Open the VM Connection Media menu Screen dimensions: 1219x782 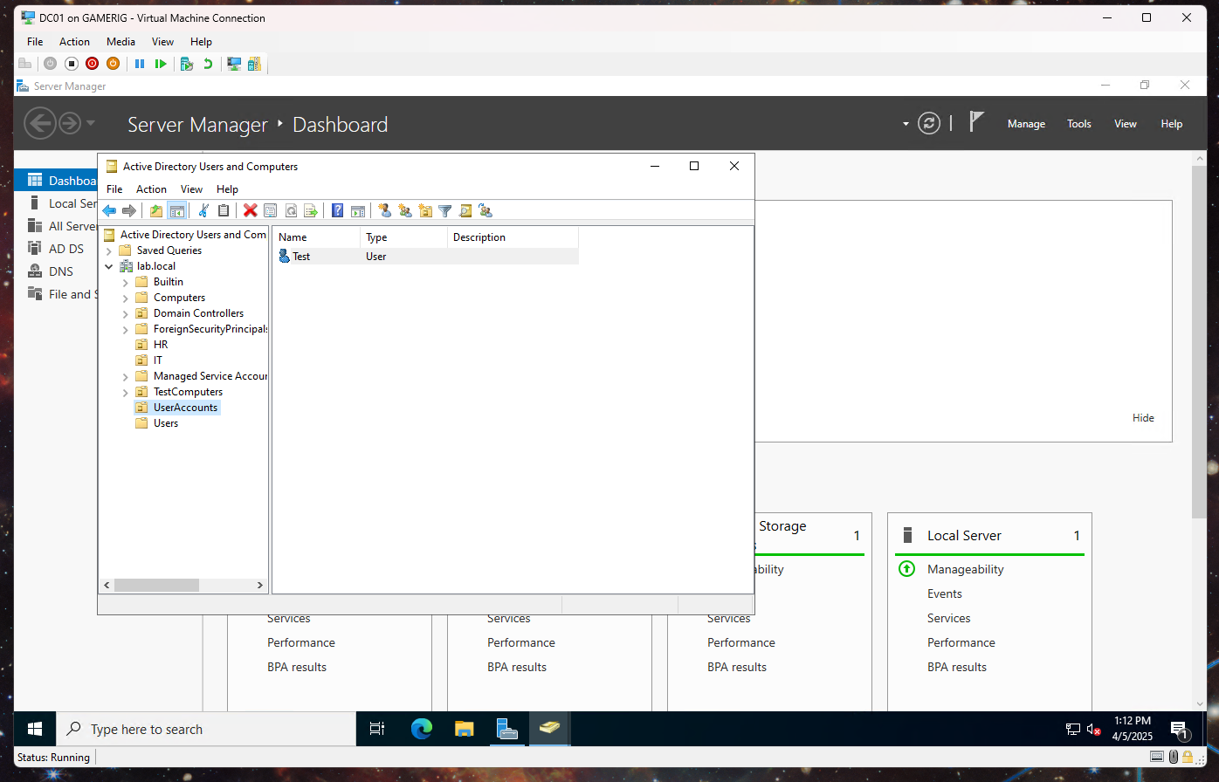121,41
